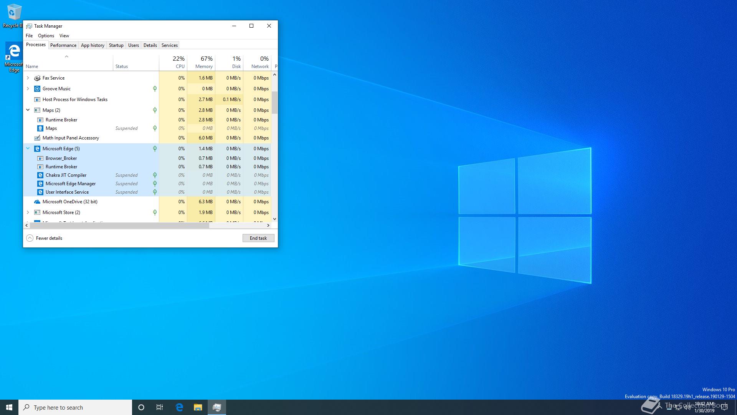Click the green leaf icon beside Groove Music
Image resolution: width=737 pixels, height=415 pixels.
pyautogui.click(x=155, y=89)
